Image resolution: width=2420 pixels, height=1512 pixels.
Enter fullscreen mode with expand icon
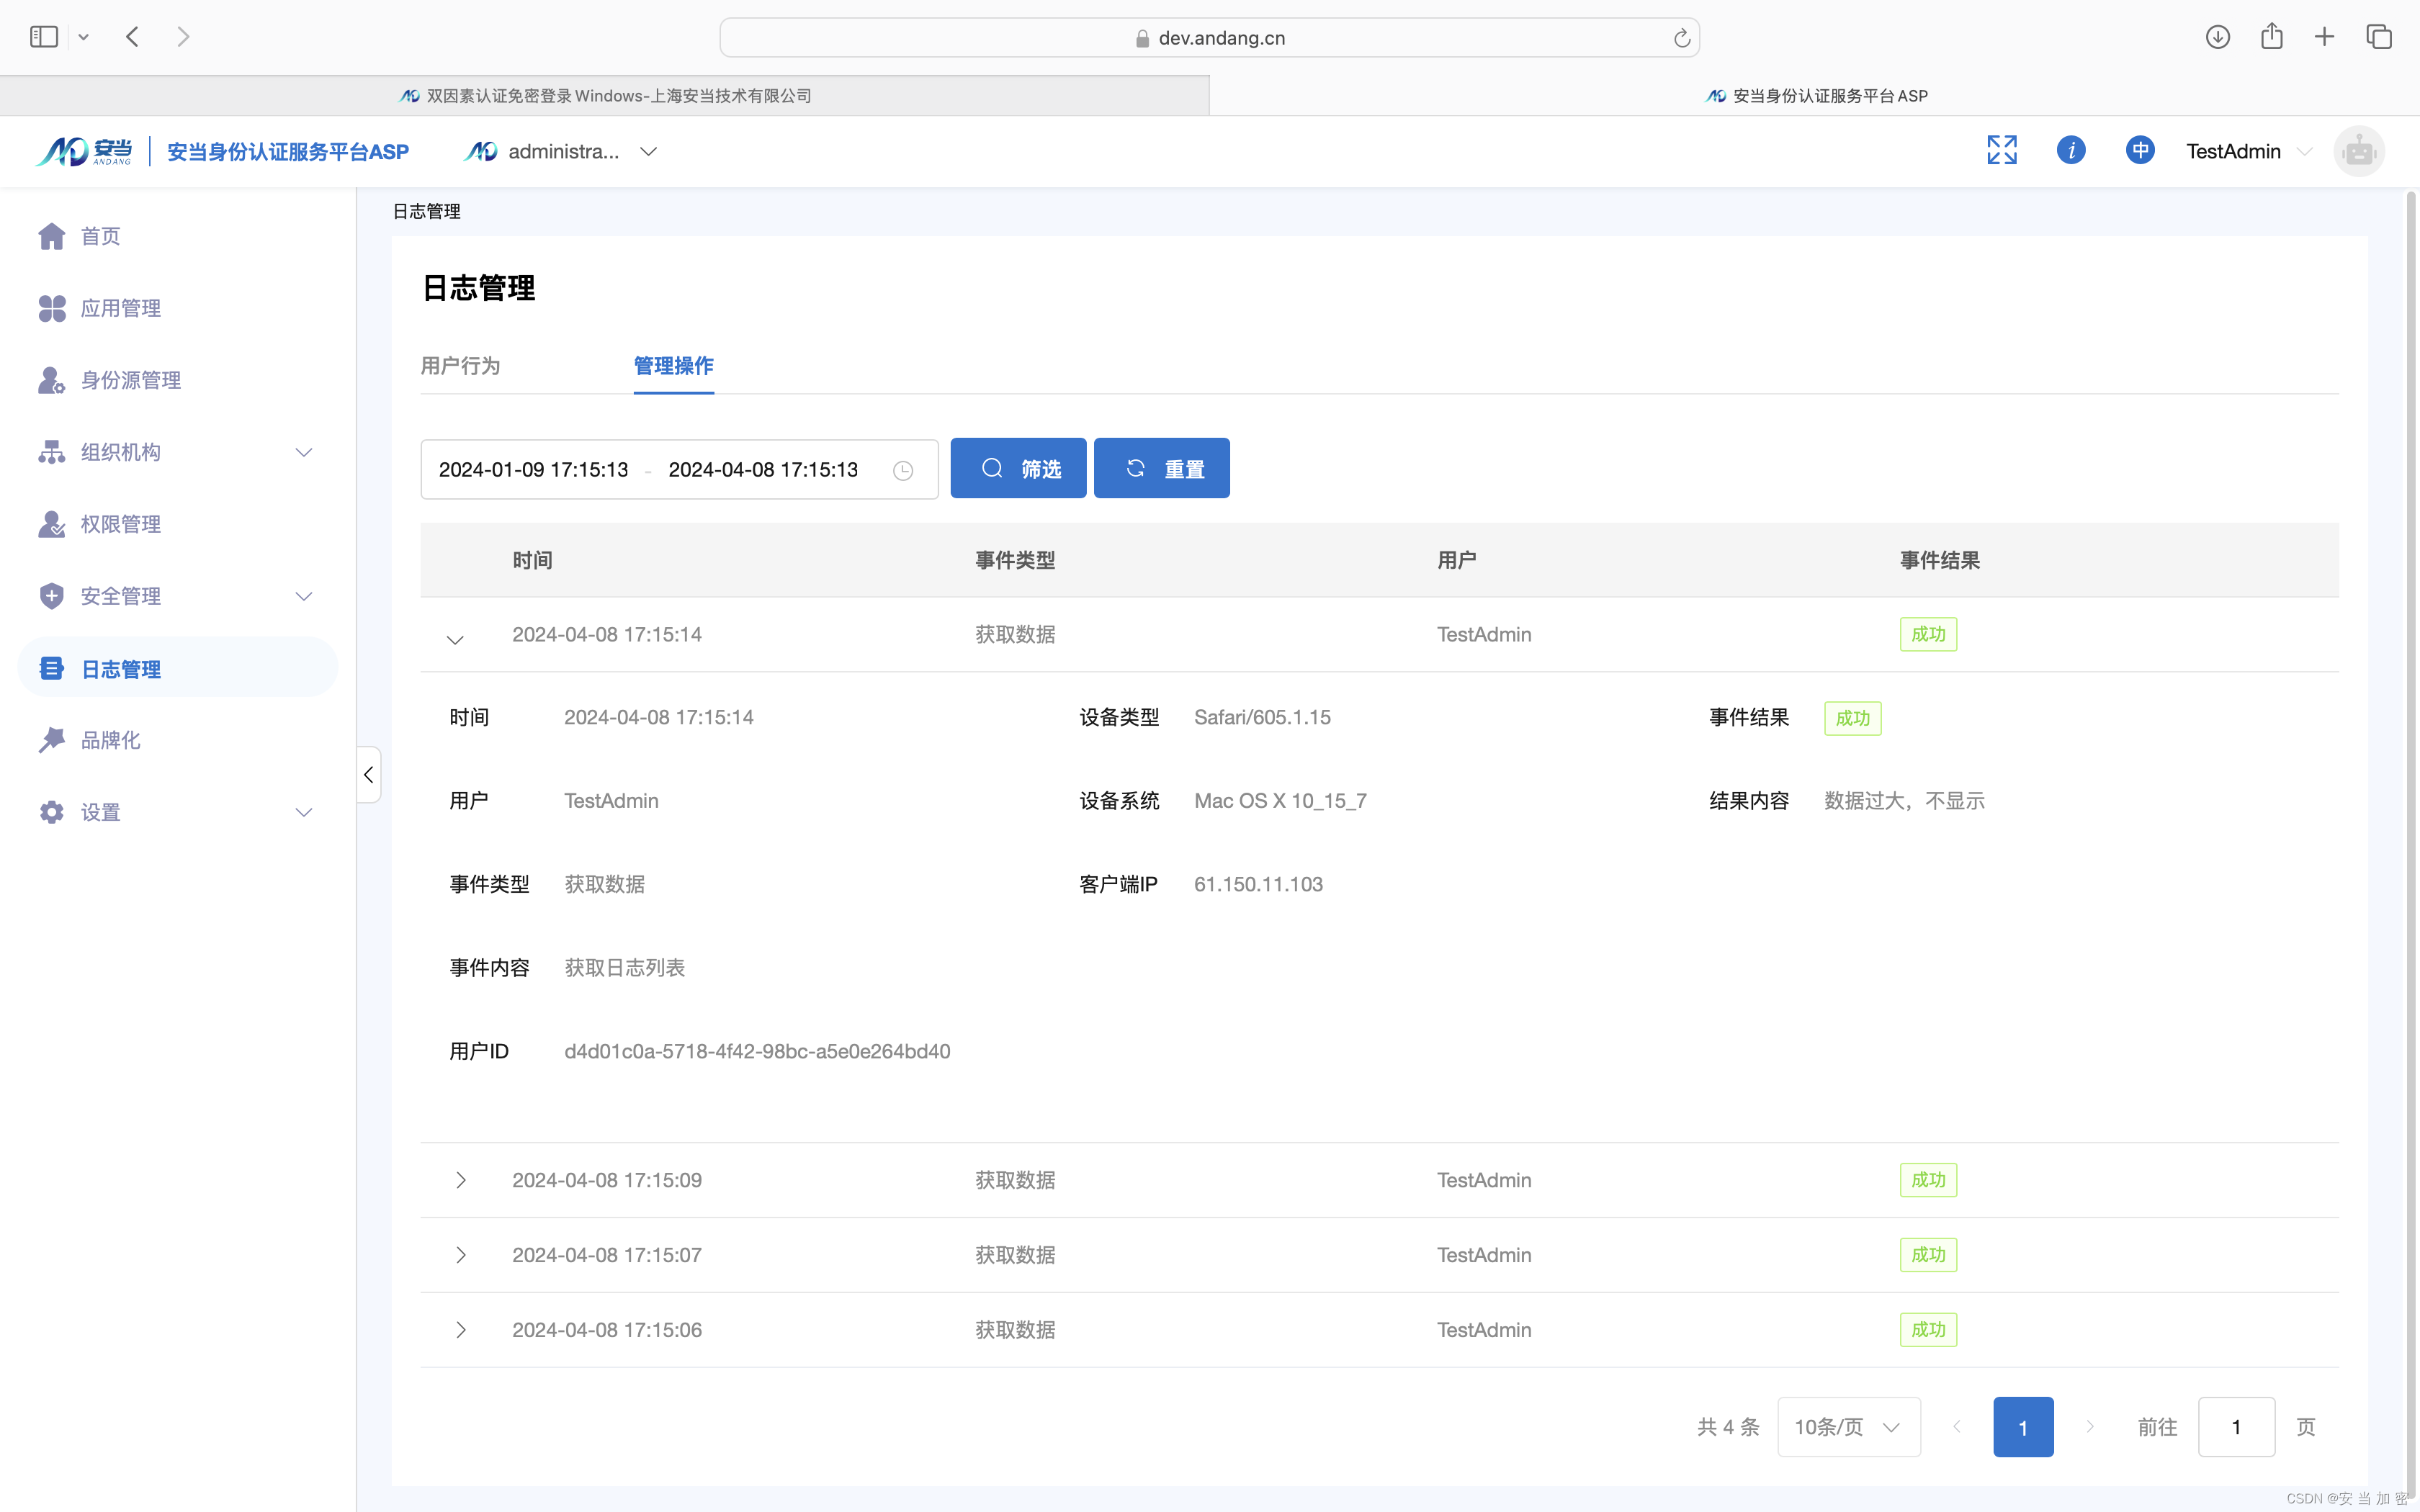pyautogui.click(x=2001, y=150)
